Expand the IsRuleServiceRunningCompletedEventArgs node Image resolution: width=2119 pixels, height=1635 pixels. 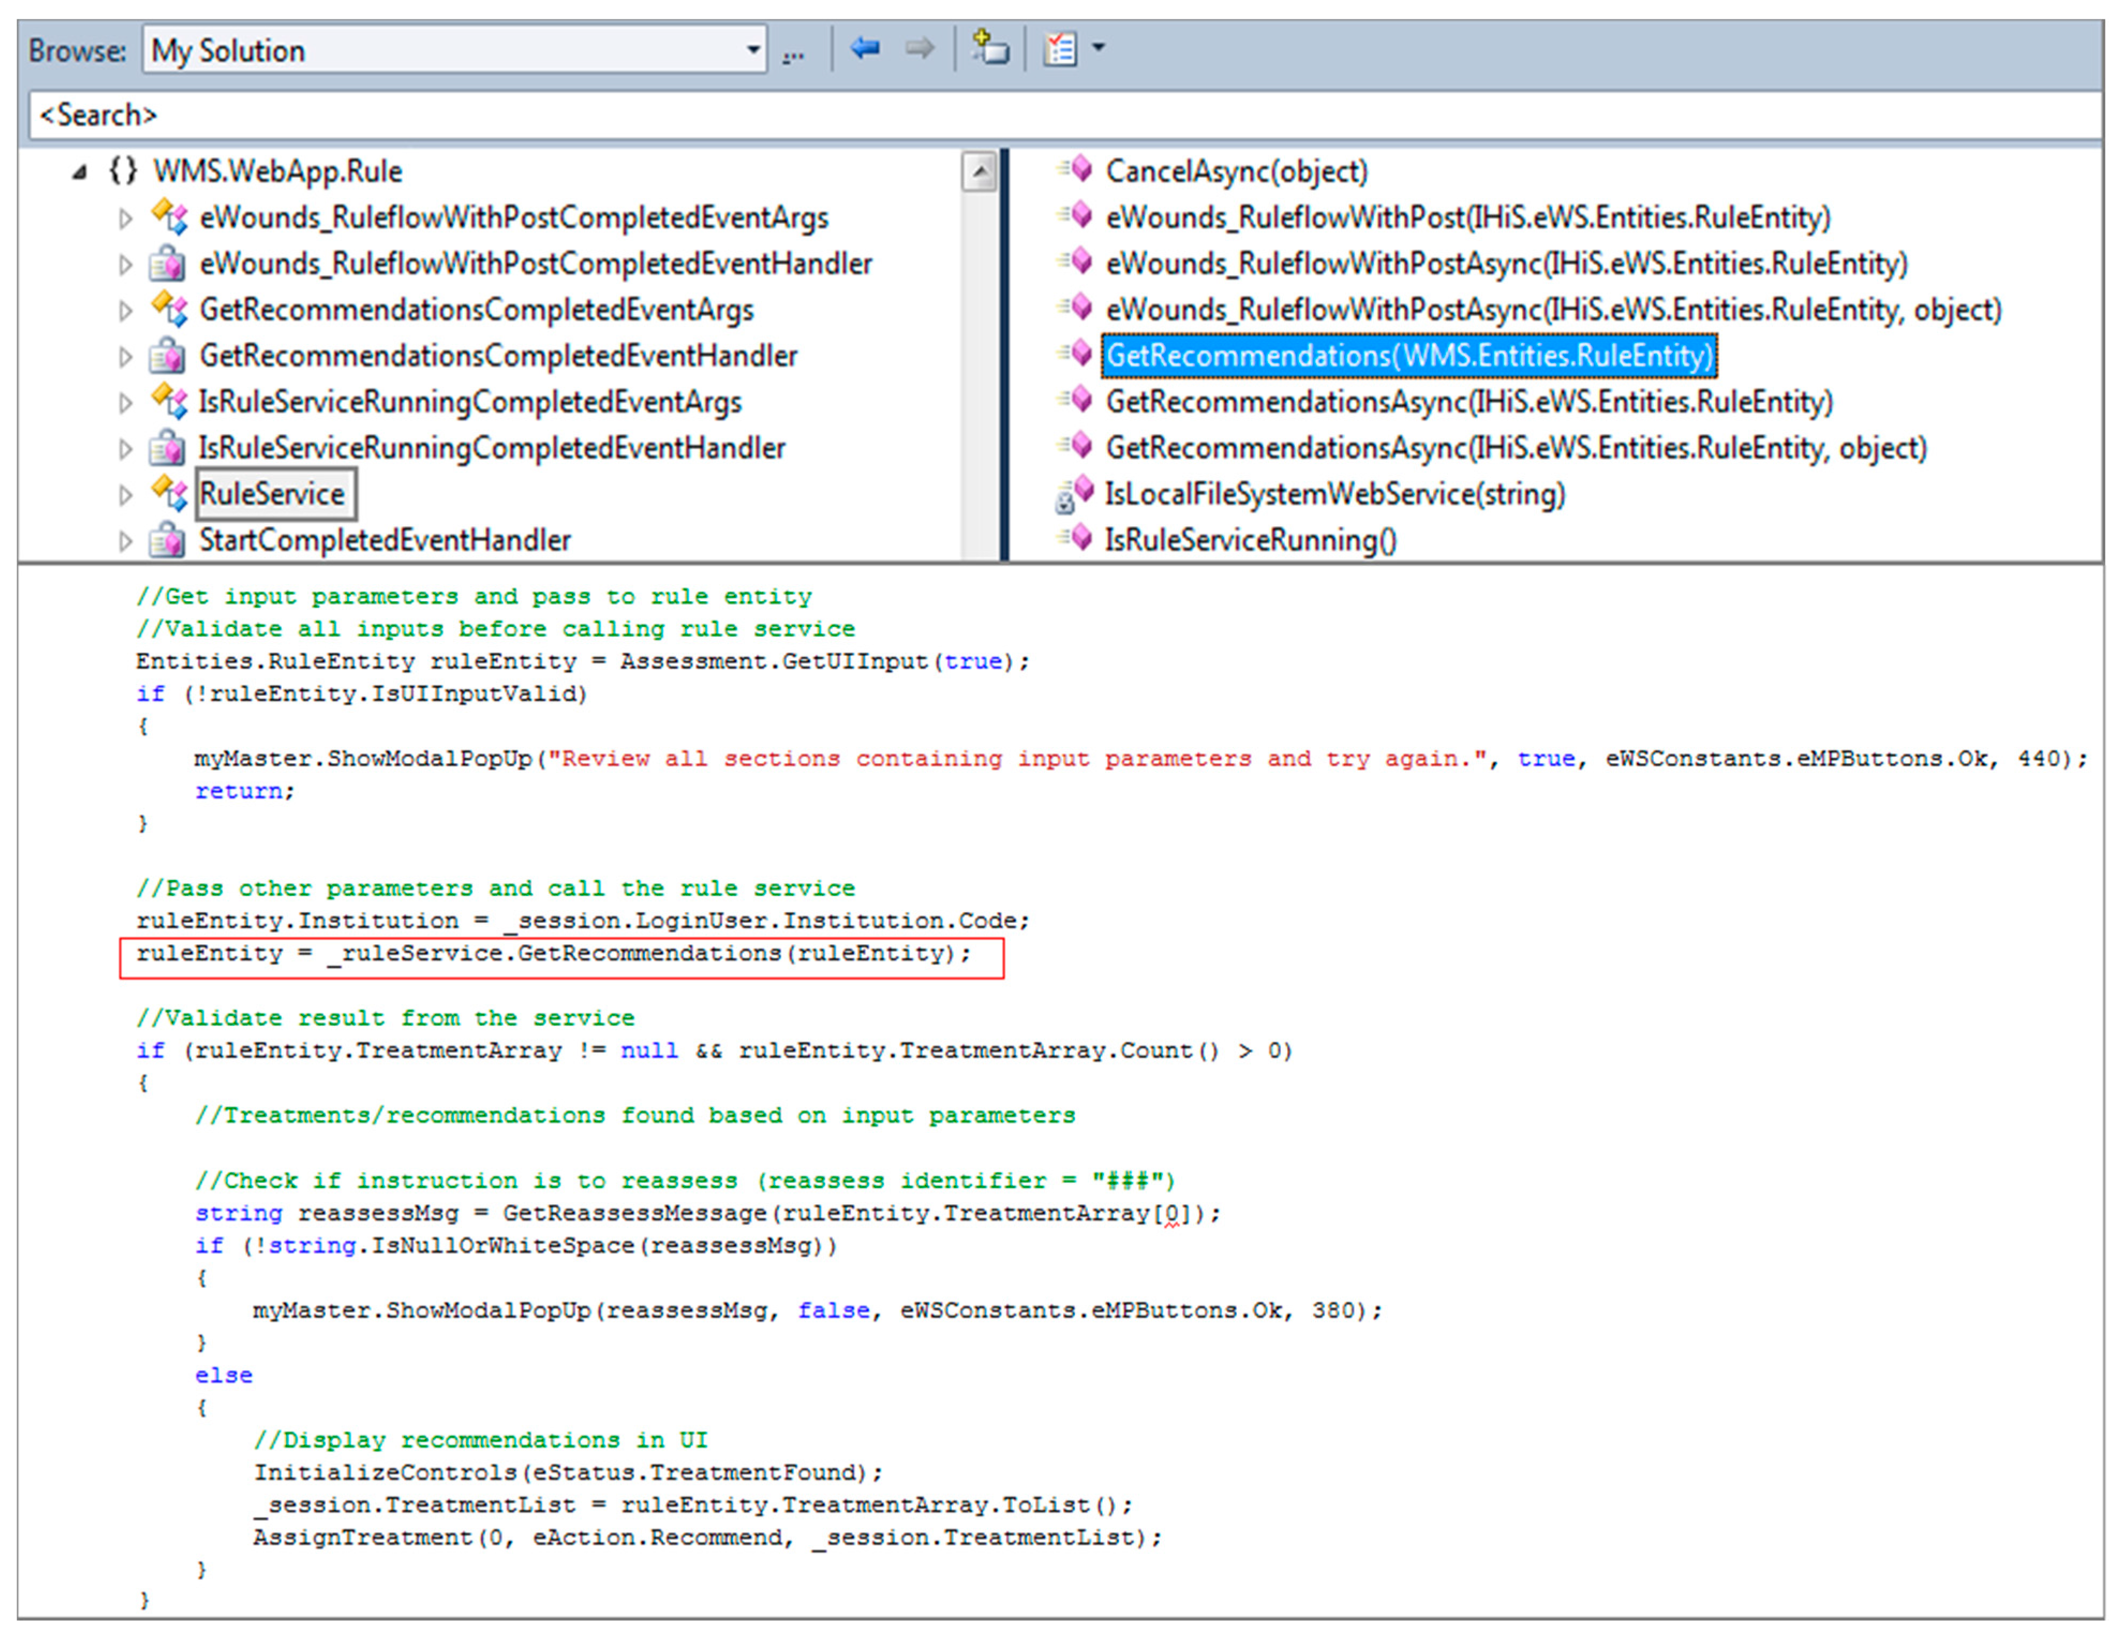coord(125,402)
